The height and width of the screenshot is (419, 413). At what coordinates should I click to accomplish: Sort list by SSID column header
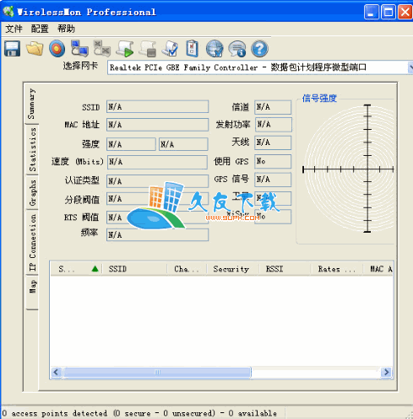[x=134, y=269]
